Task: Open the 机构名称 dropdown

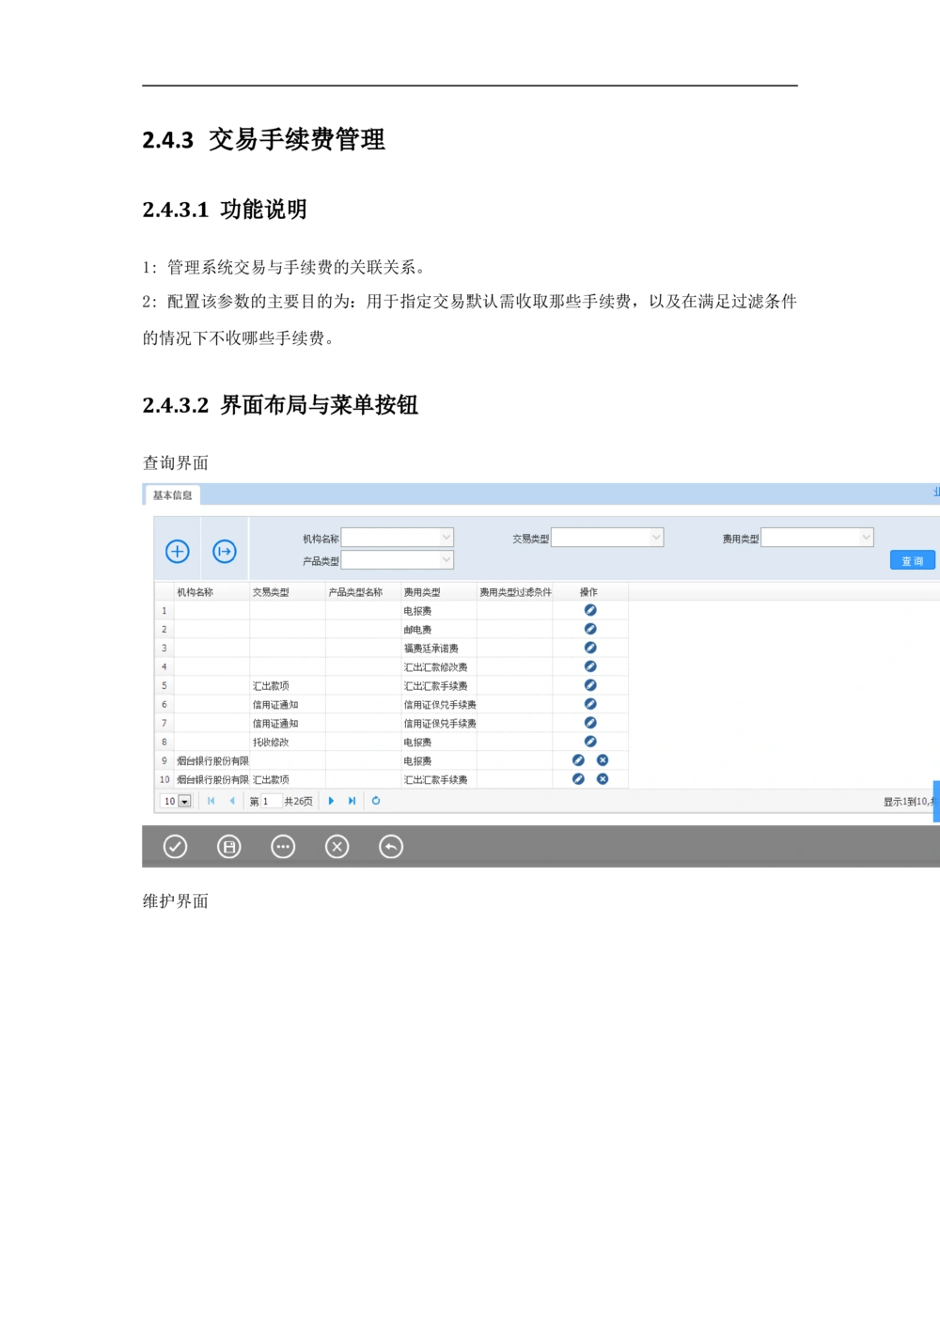Action: coord(446,538)
